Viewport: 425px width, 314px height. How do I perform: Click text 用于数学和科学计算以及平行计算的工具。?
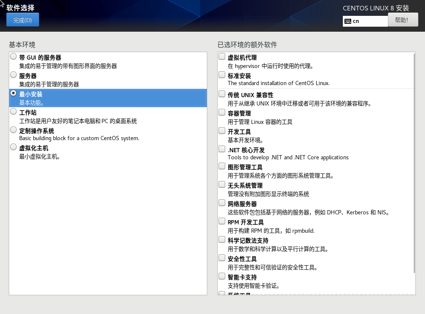[x=278, y=249]
